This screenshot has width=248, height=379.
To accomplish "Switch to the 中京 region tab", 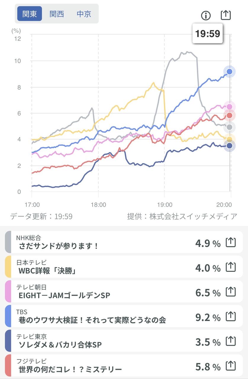I will pos(84,14).
